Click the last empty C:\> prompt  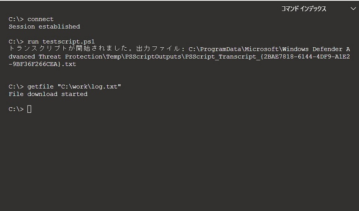tap(16, 109)
